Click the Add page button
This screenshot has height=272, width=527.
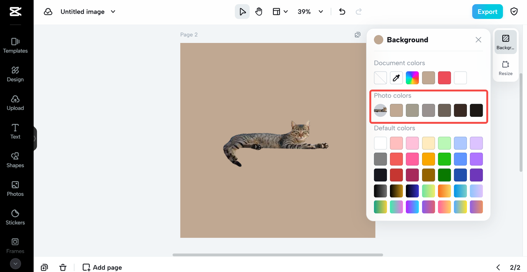coord(103,267)
